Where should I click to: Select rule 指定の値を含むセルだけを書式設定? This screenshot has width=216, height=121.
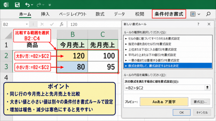(x=168, y=44)
